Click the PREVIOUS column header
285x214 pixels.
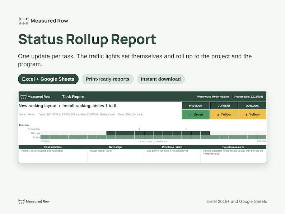(x=196, y=106)
